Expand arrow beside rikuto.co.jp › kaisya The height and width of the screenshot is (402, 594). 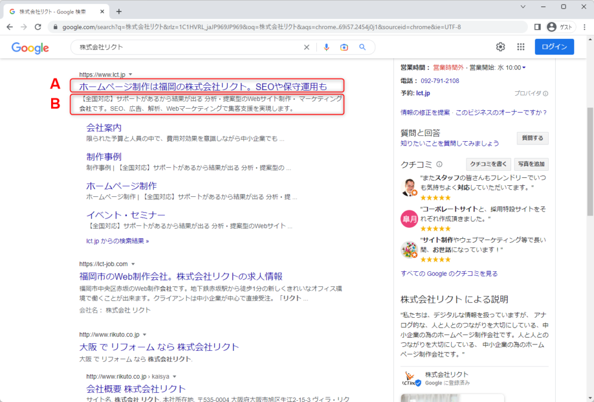174,376
